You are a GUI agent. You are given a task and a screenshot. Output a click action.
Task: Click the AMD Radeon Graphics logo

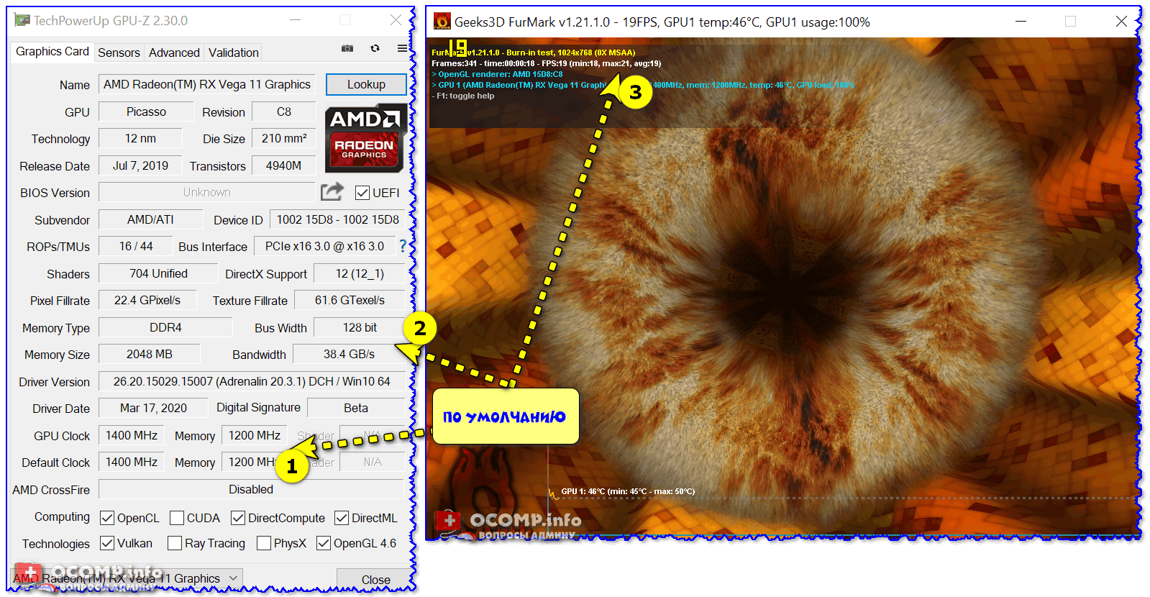pos(365,139)
